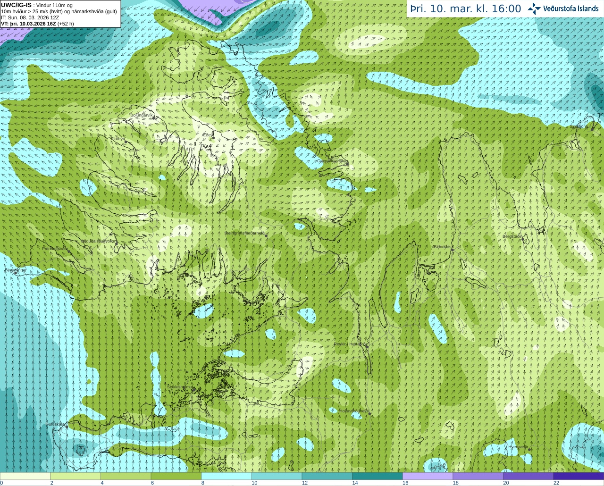This screenshot has height=486, width=604.
Task: Select the 6–8 m/s dark green legend swatch
Action: pos(176,476)
